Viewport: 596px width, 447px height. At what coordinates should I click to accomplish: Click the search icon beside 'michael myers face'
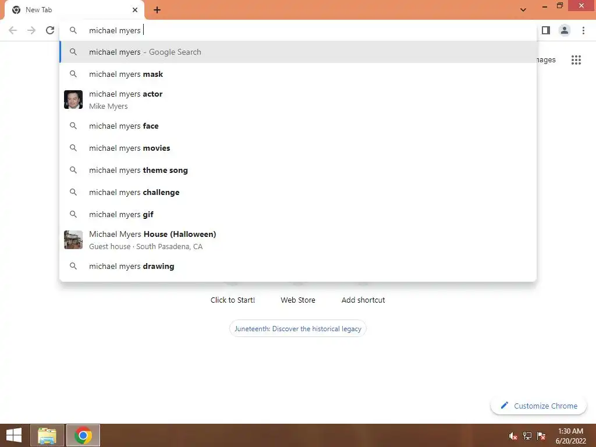(x=73, y=126)
